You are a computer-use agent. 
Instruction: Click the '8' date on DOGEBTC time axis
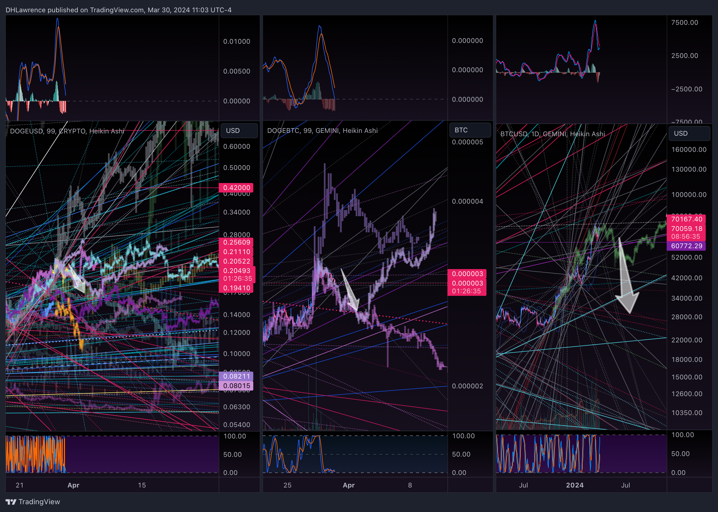[x=410, y=485]
